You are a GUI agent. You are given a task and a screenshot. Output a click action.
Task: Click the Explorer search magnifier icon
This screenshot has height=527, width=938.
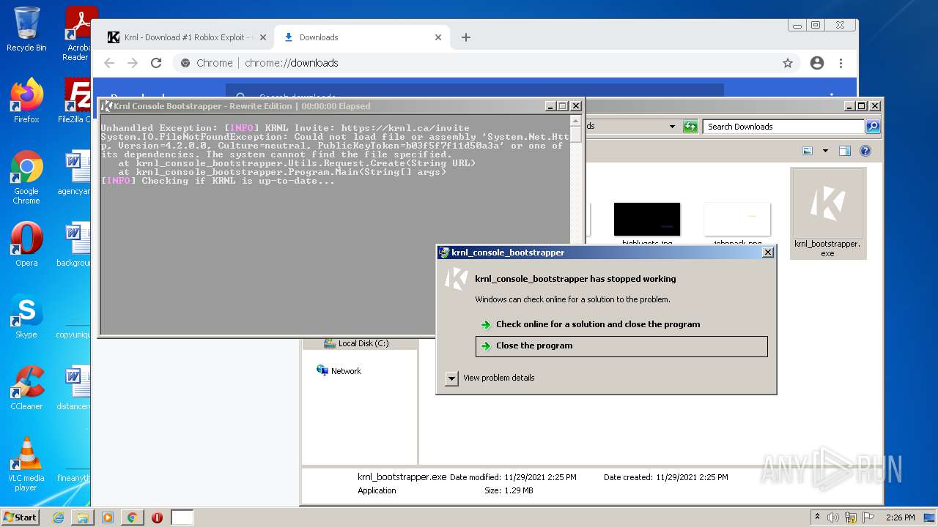coord(872,127)
